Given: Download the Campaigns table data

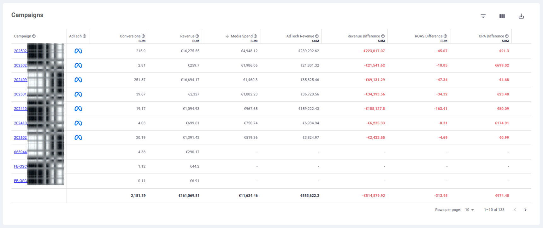Looking at the screenshot, I should (x=521, y=16).
